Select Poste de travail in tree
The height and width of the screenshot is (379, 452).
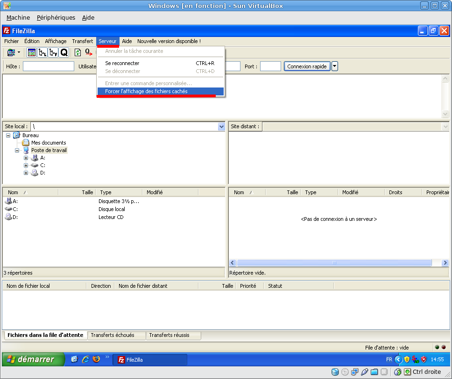pyautogui.click(x=49, y=150)
